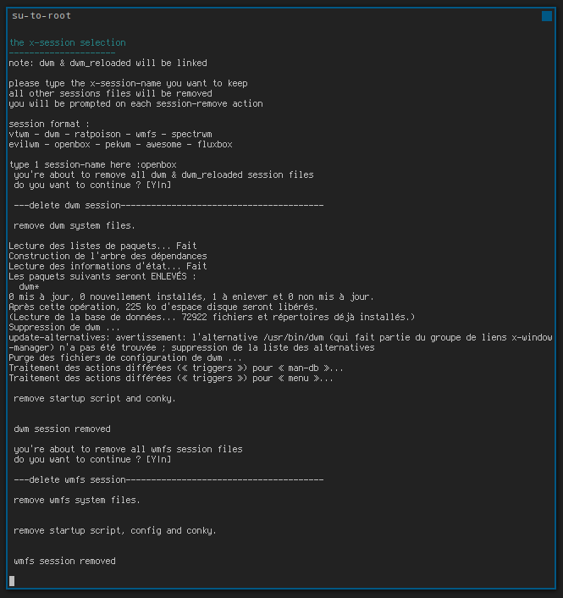
Task: Click the word 'vtwm' in the session format list
Action: pyautogui.click(x=19, y=134)
